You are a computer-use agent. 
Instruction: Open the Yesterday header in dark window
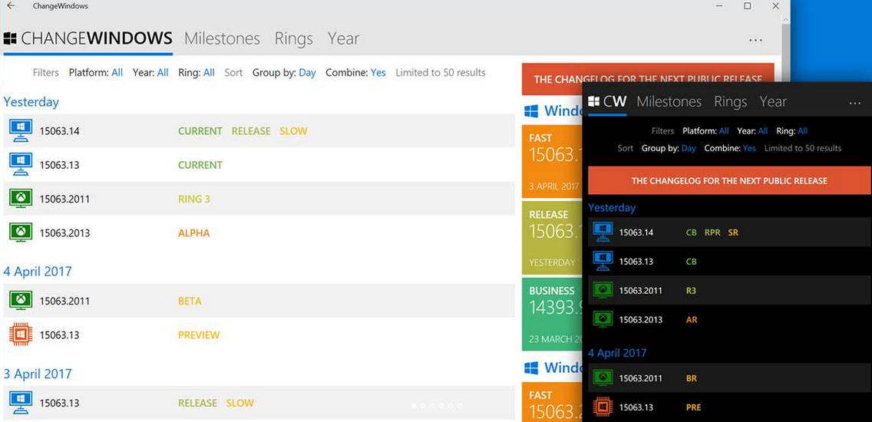[612, 208]
